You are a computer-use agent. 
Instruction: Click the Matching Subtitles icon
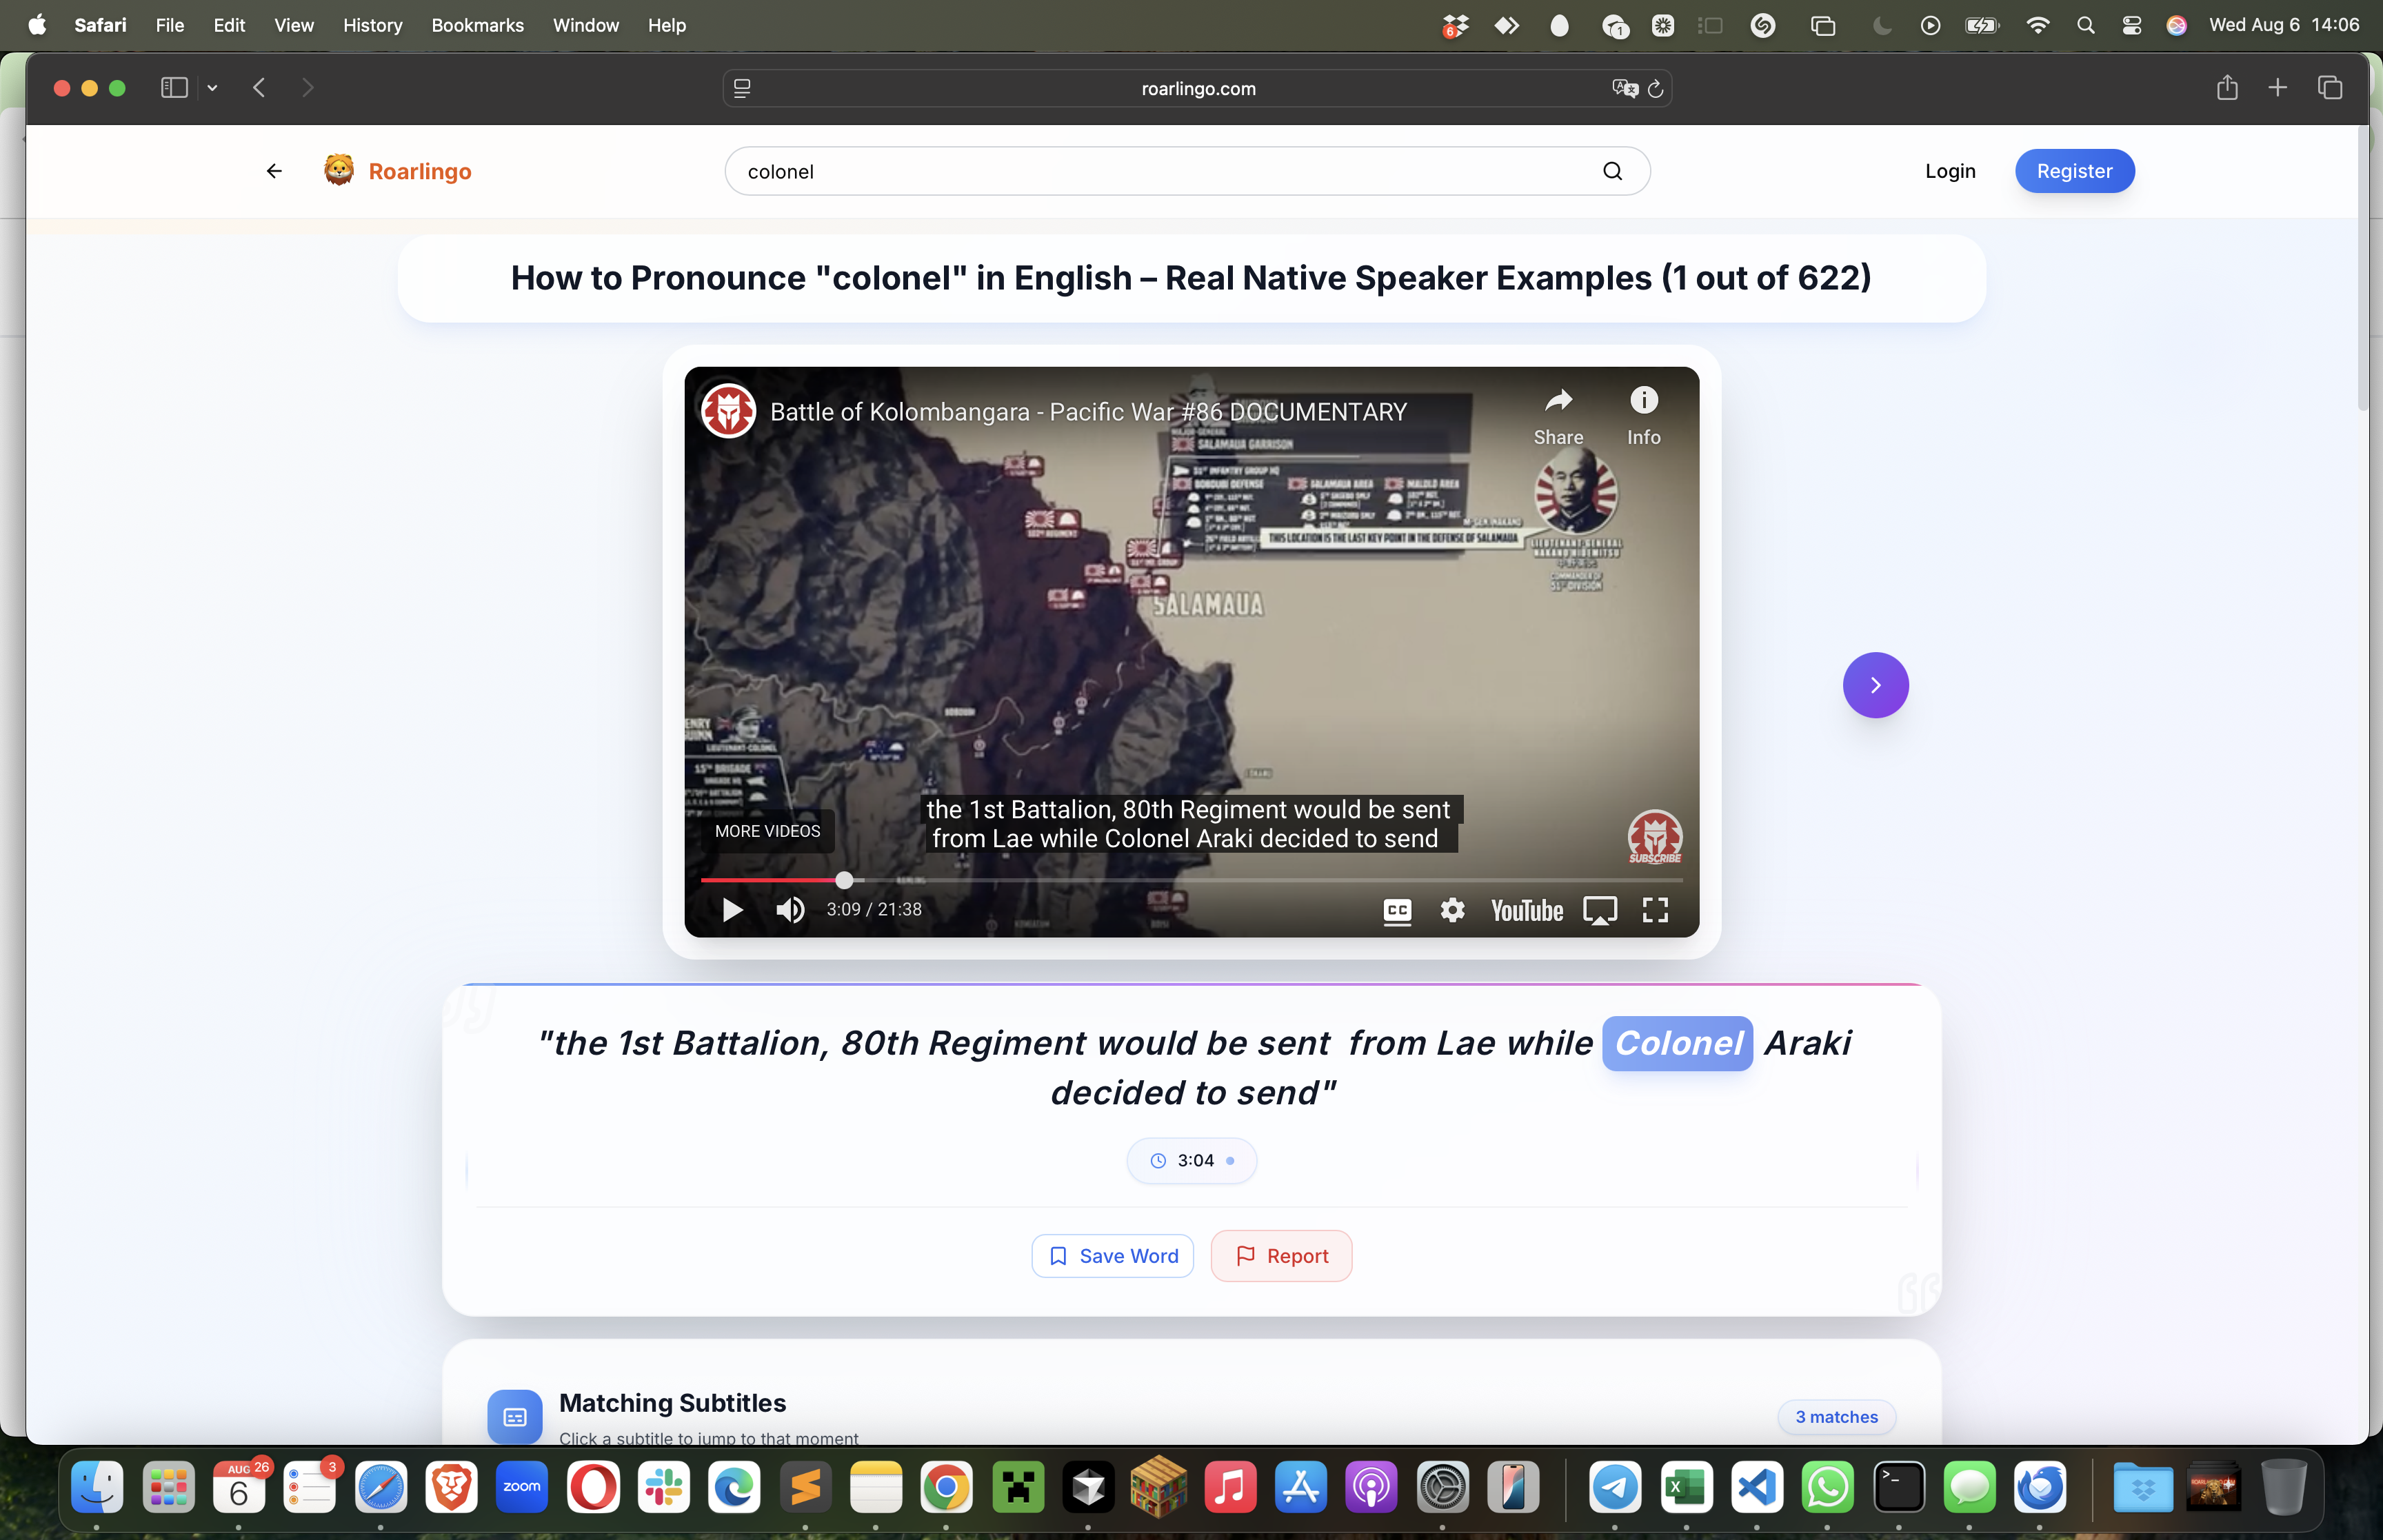(x=515, y=1417)
